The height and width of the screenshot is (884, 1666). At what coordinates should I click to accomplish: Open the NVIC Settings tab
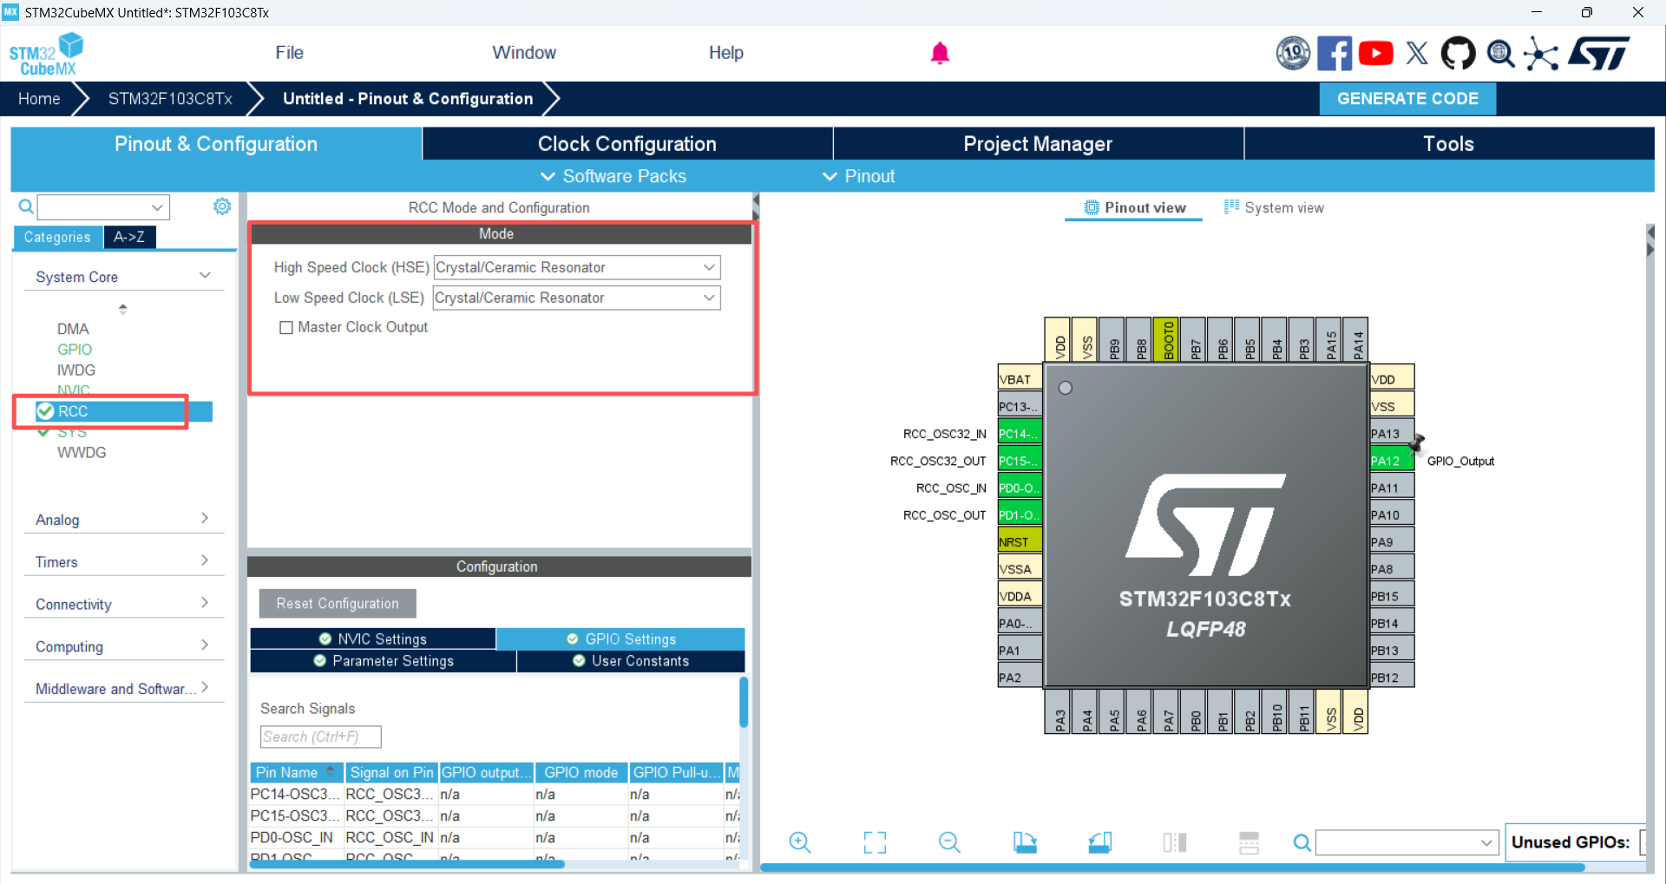(373, 638)
